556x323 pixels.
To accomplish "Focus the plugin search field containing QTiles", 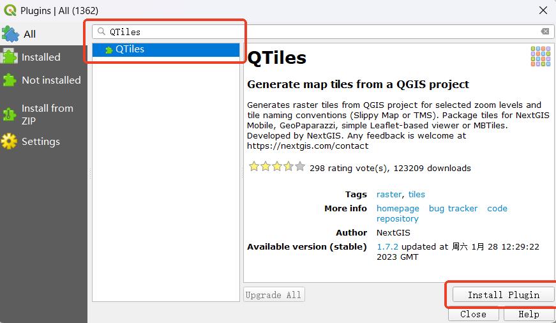I will coord(322,31).
